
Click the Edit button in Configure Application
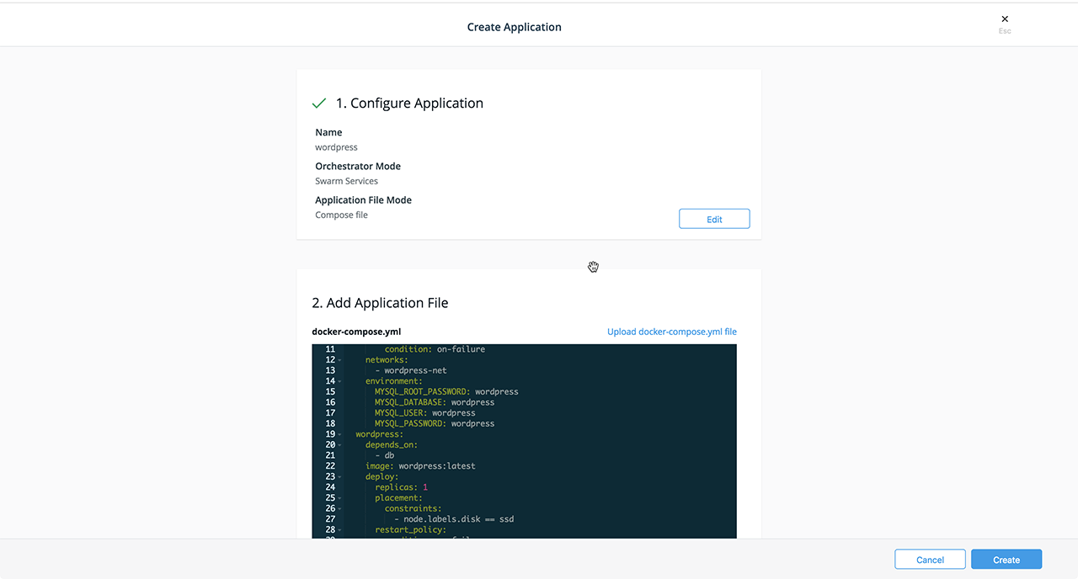713,219
